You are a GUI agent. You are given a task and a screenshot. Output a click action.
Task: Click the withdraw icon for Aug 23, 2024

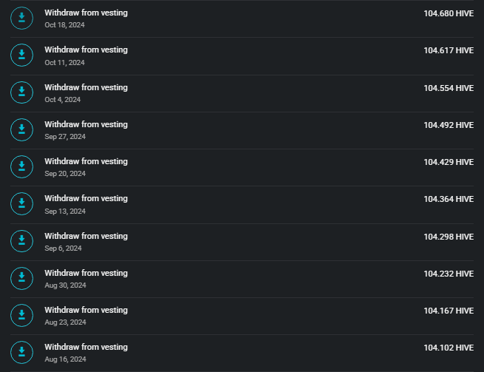coord(21,316)
